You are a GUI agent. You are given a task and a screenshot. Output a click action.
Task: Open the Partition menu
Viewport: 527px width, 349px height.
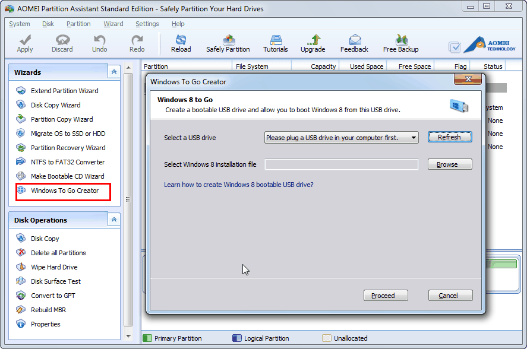pyautogui.click(x=78, y=24)
